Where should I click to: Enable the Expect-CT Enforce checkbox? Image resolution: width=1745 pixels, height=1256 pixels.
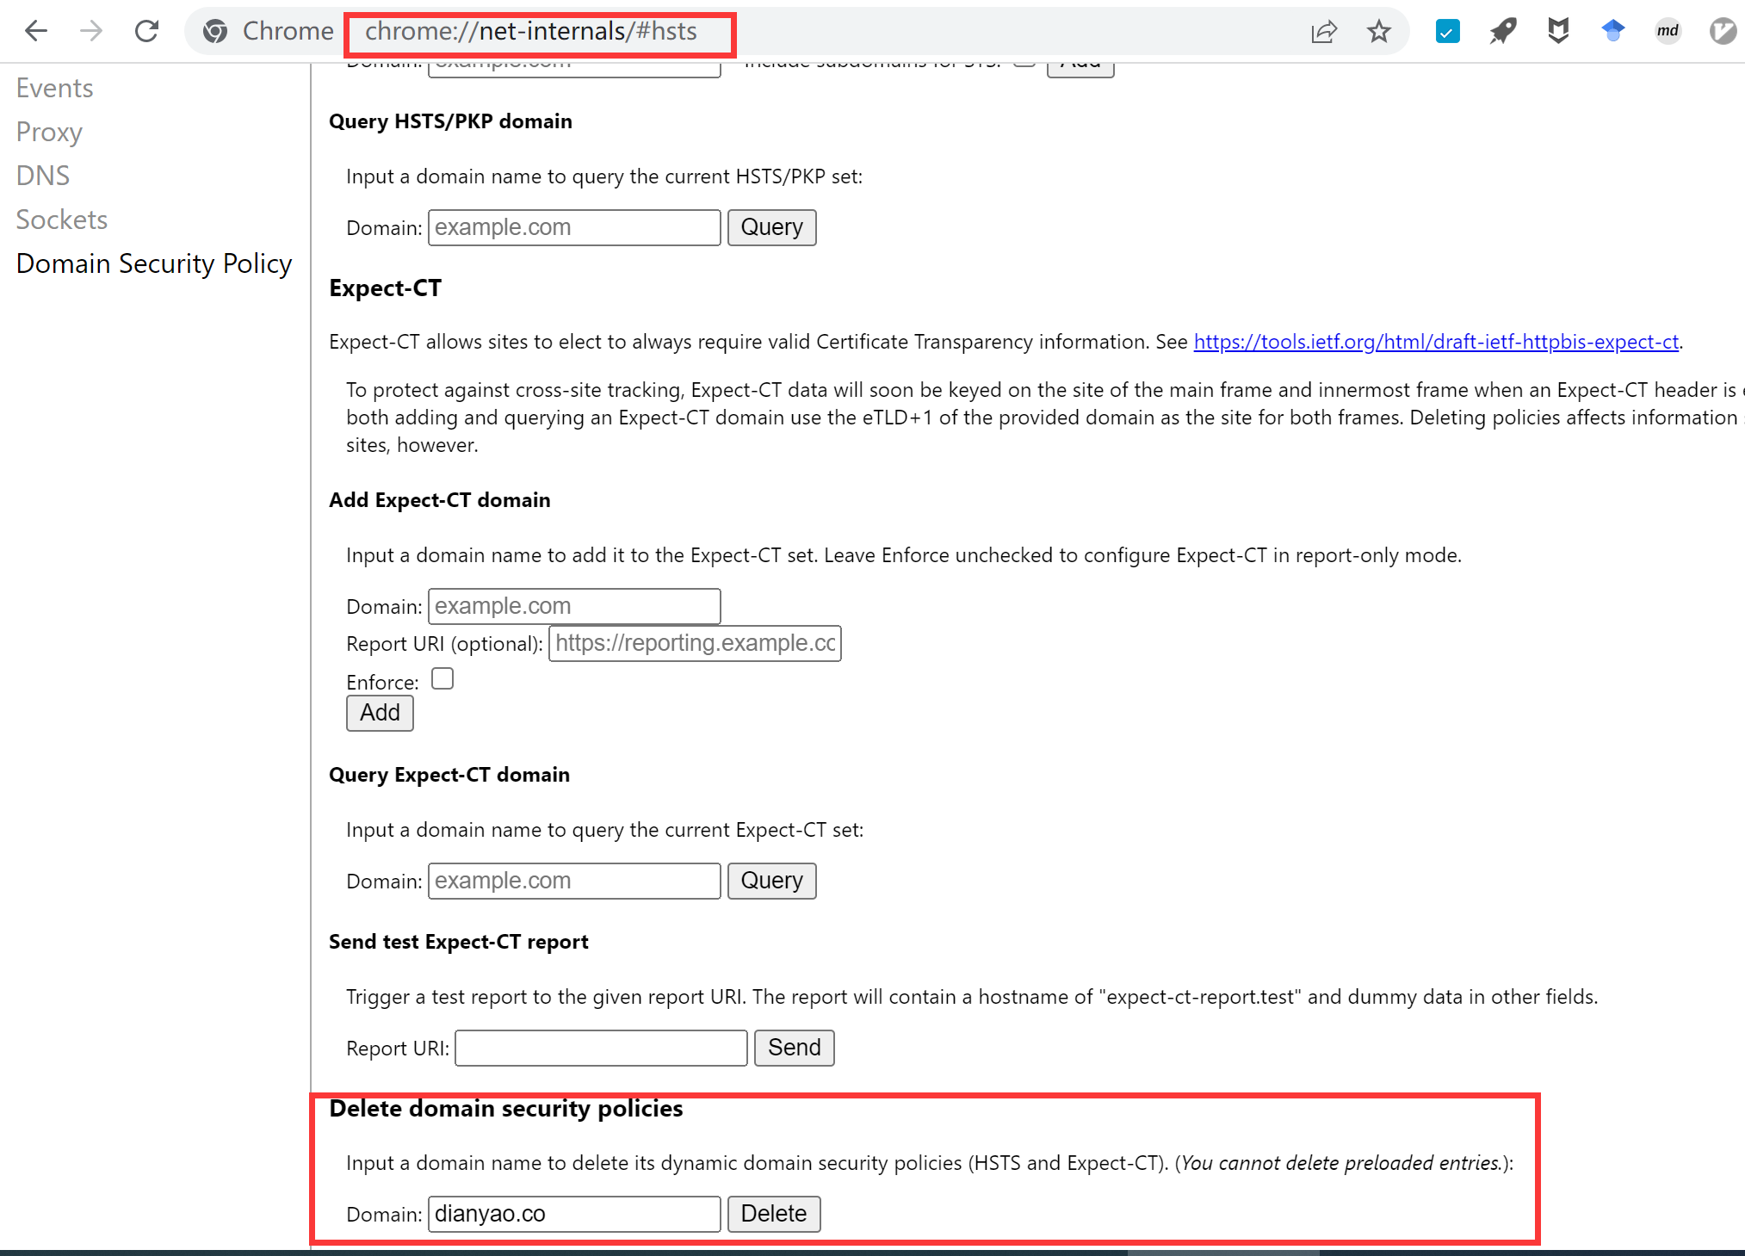pyautogui.click(x=442, y=679)
